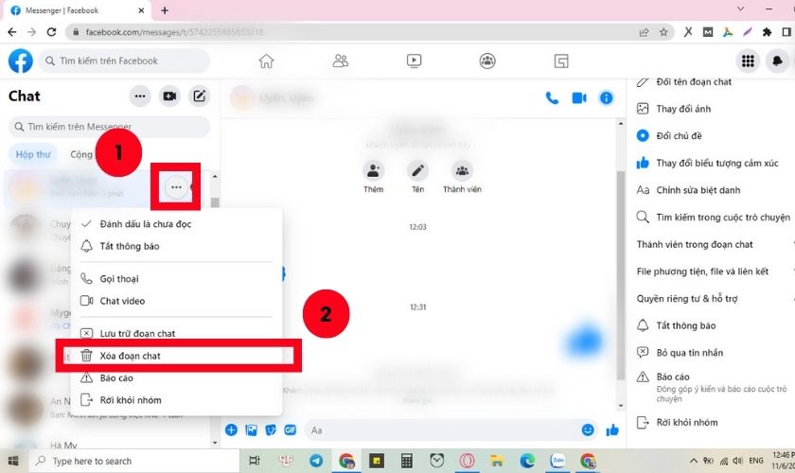795x473 pixels.
Task: Open the Facebook menu grid icon
Action: [748, 61]
